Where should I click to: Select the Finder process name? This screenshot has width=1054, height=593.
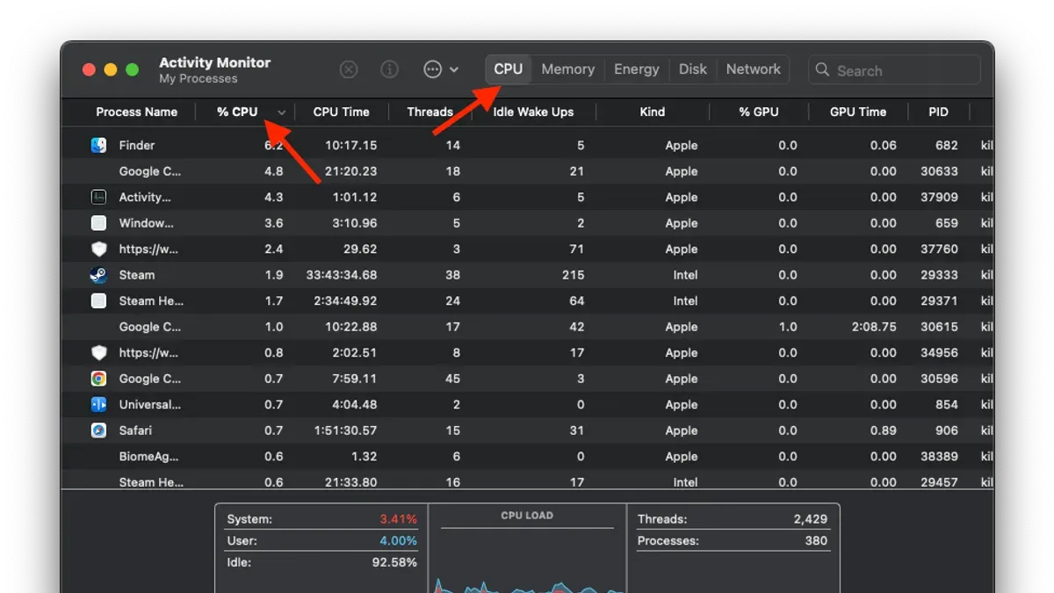[x=137, y=145]
